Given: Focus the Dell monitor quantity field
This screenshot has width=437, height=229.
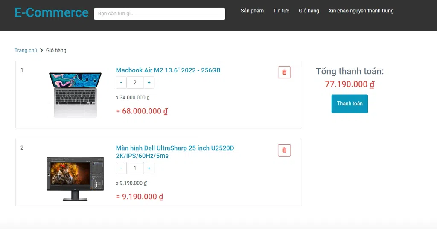Looking at the screenshot, I should (135, 168).
